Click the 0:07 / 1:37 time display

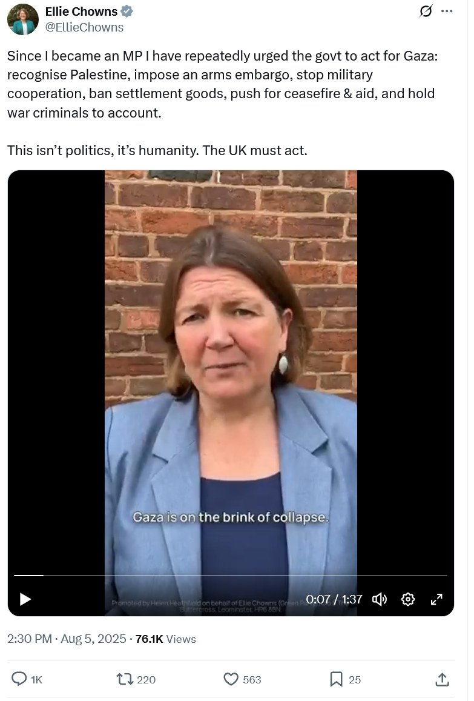tap(334, 599)
